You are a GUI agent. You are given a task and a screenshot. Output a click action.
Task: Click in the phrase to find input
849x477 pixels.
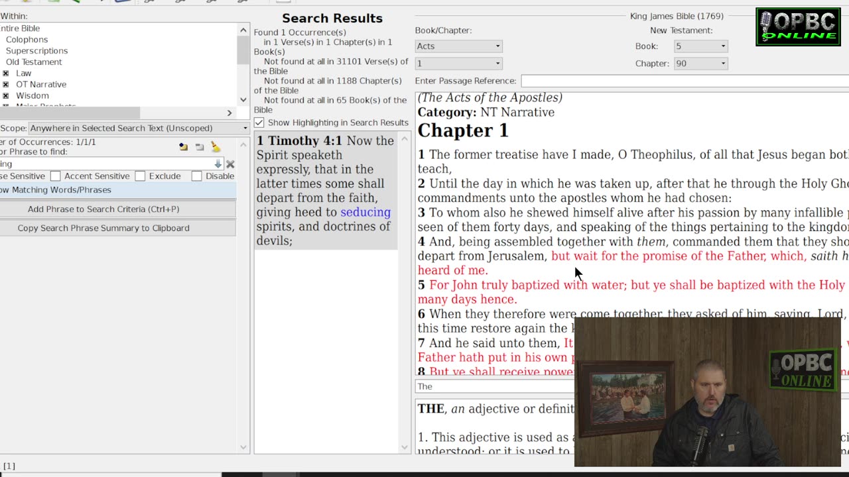106,164
